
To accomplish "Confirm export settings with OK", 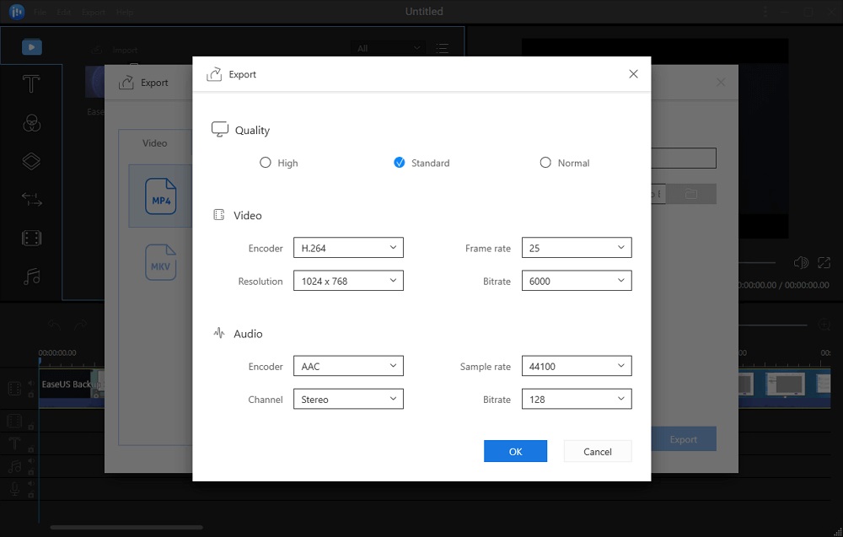I will click(x=515, y=451).
